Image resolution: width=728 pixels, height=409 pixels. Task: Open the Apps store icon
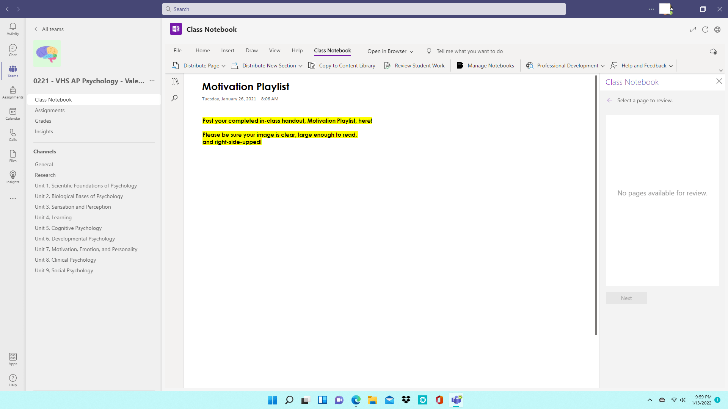tap(13, 359)
